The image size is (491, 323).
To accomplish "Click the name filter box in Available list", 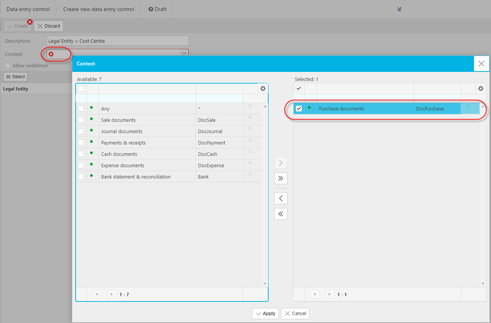I will tap(147, 98).
